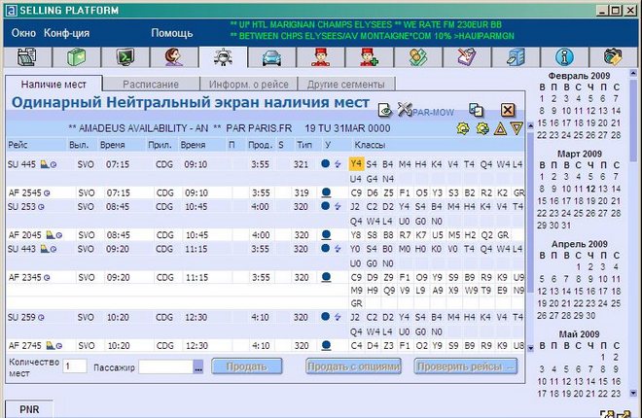Viewport: 642px width, 418px height.
Task: Click the Пассажир input field
Action: pos(165,366)
